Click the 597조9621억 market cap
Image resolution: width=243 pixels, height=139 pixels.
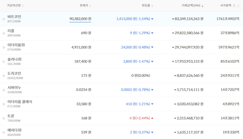tap(229, 47)
